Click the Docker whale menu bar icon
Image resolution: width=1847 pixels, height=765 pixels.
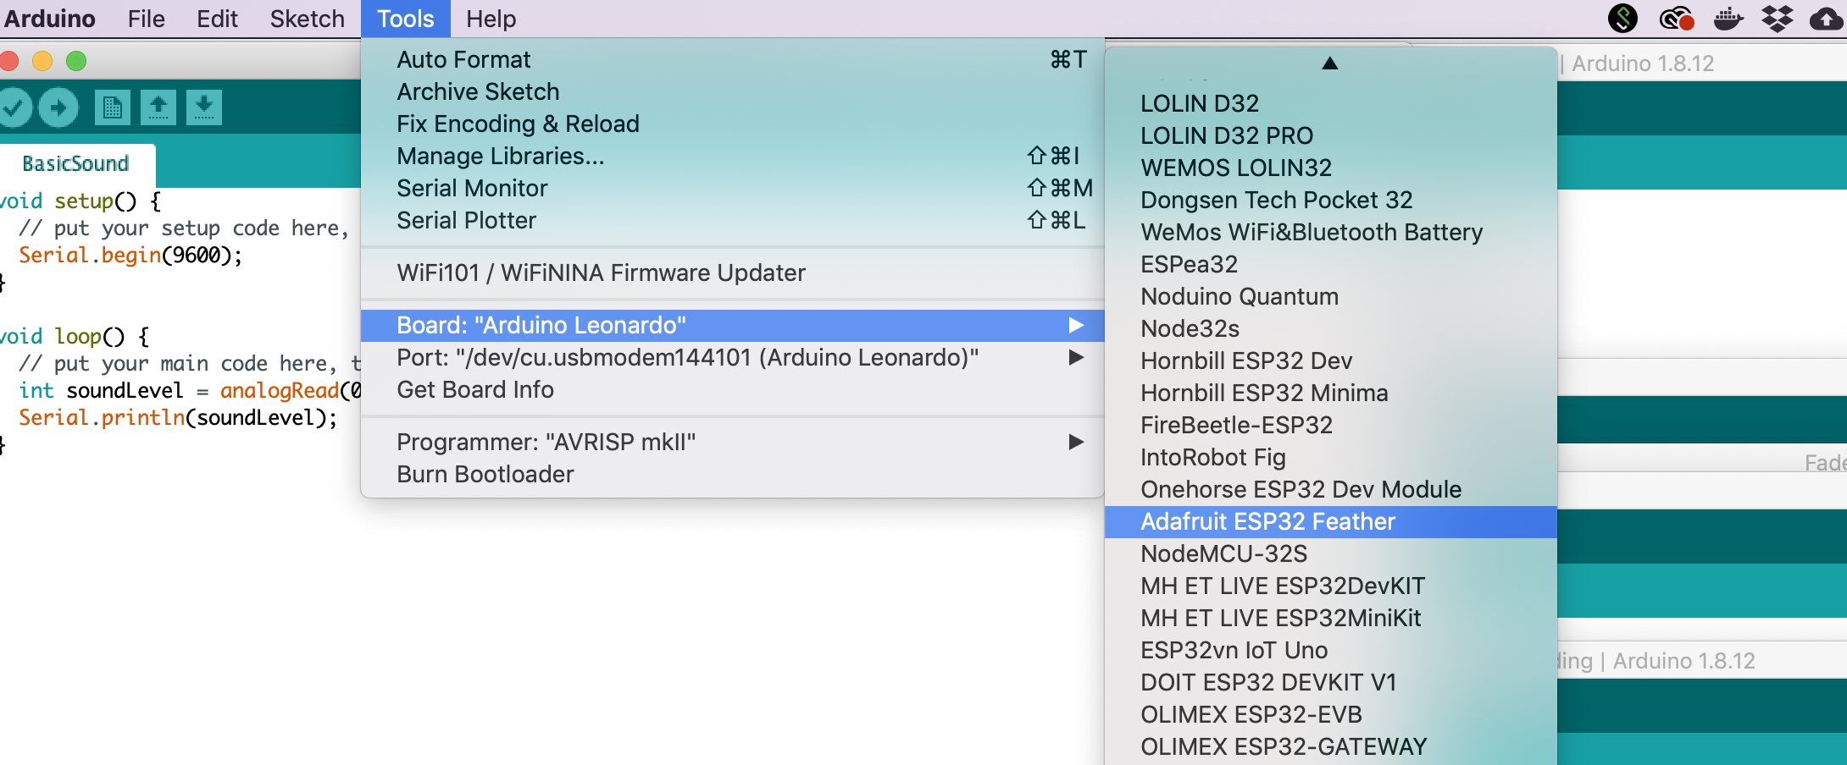click(x=1728, y=18)
